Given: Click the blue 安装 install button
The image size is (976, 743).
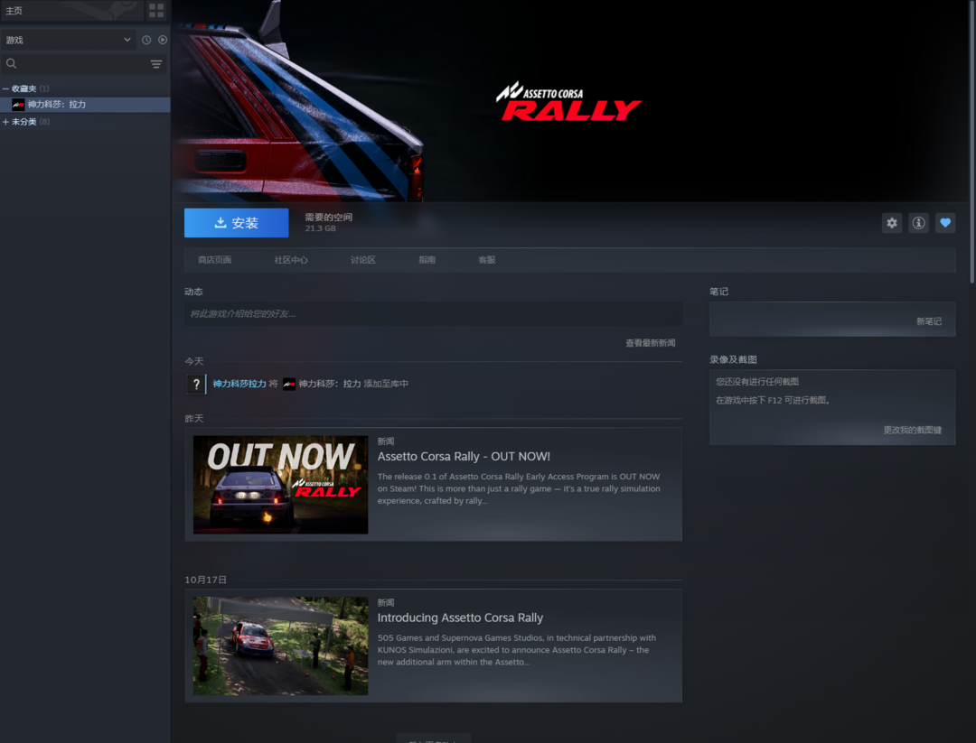Looking at the screenshot, I should point(237,223).
